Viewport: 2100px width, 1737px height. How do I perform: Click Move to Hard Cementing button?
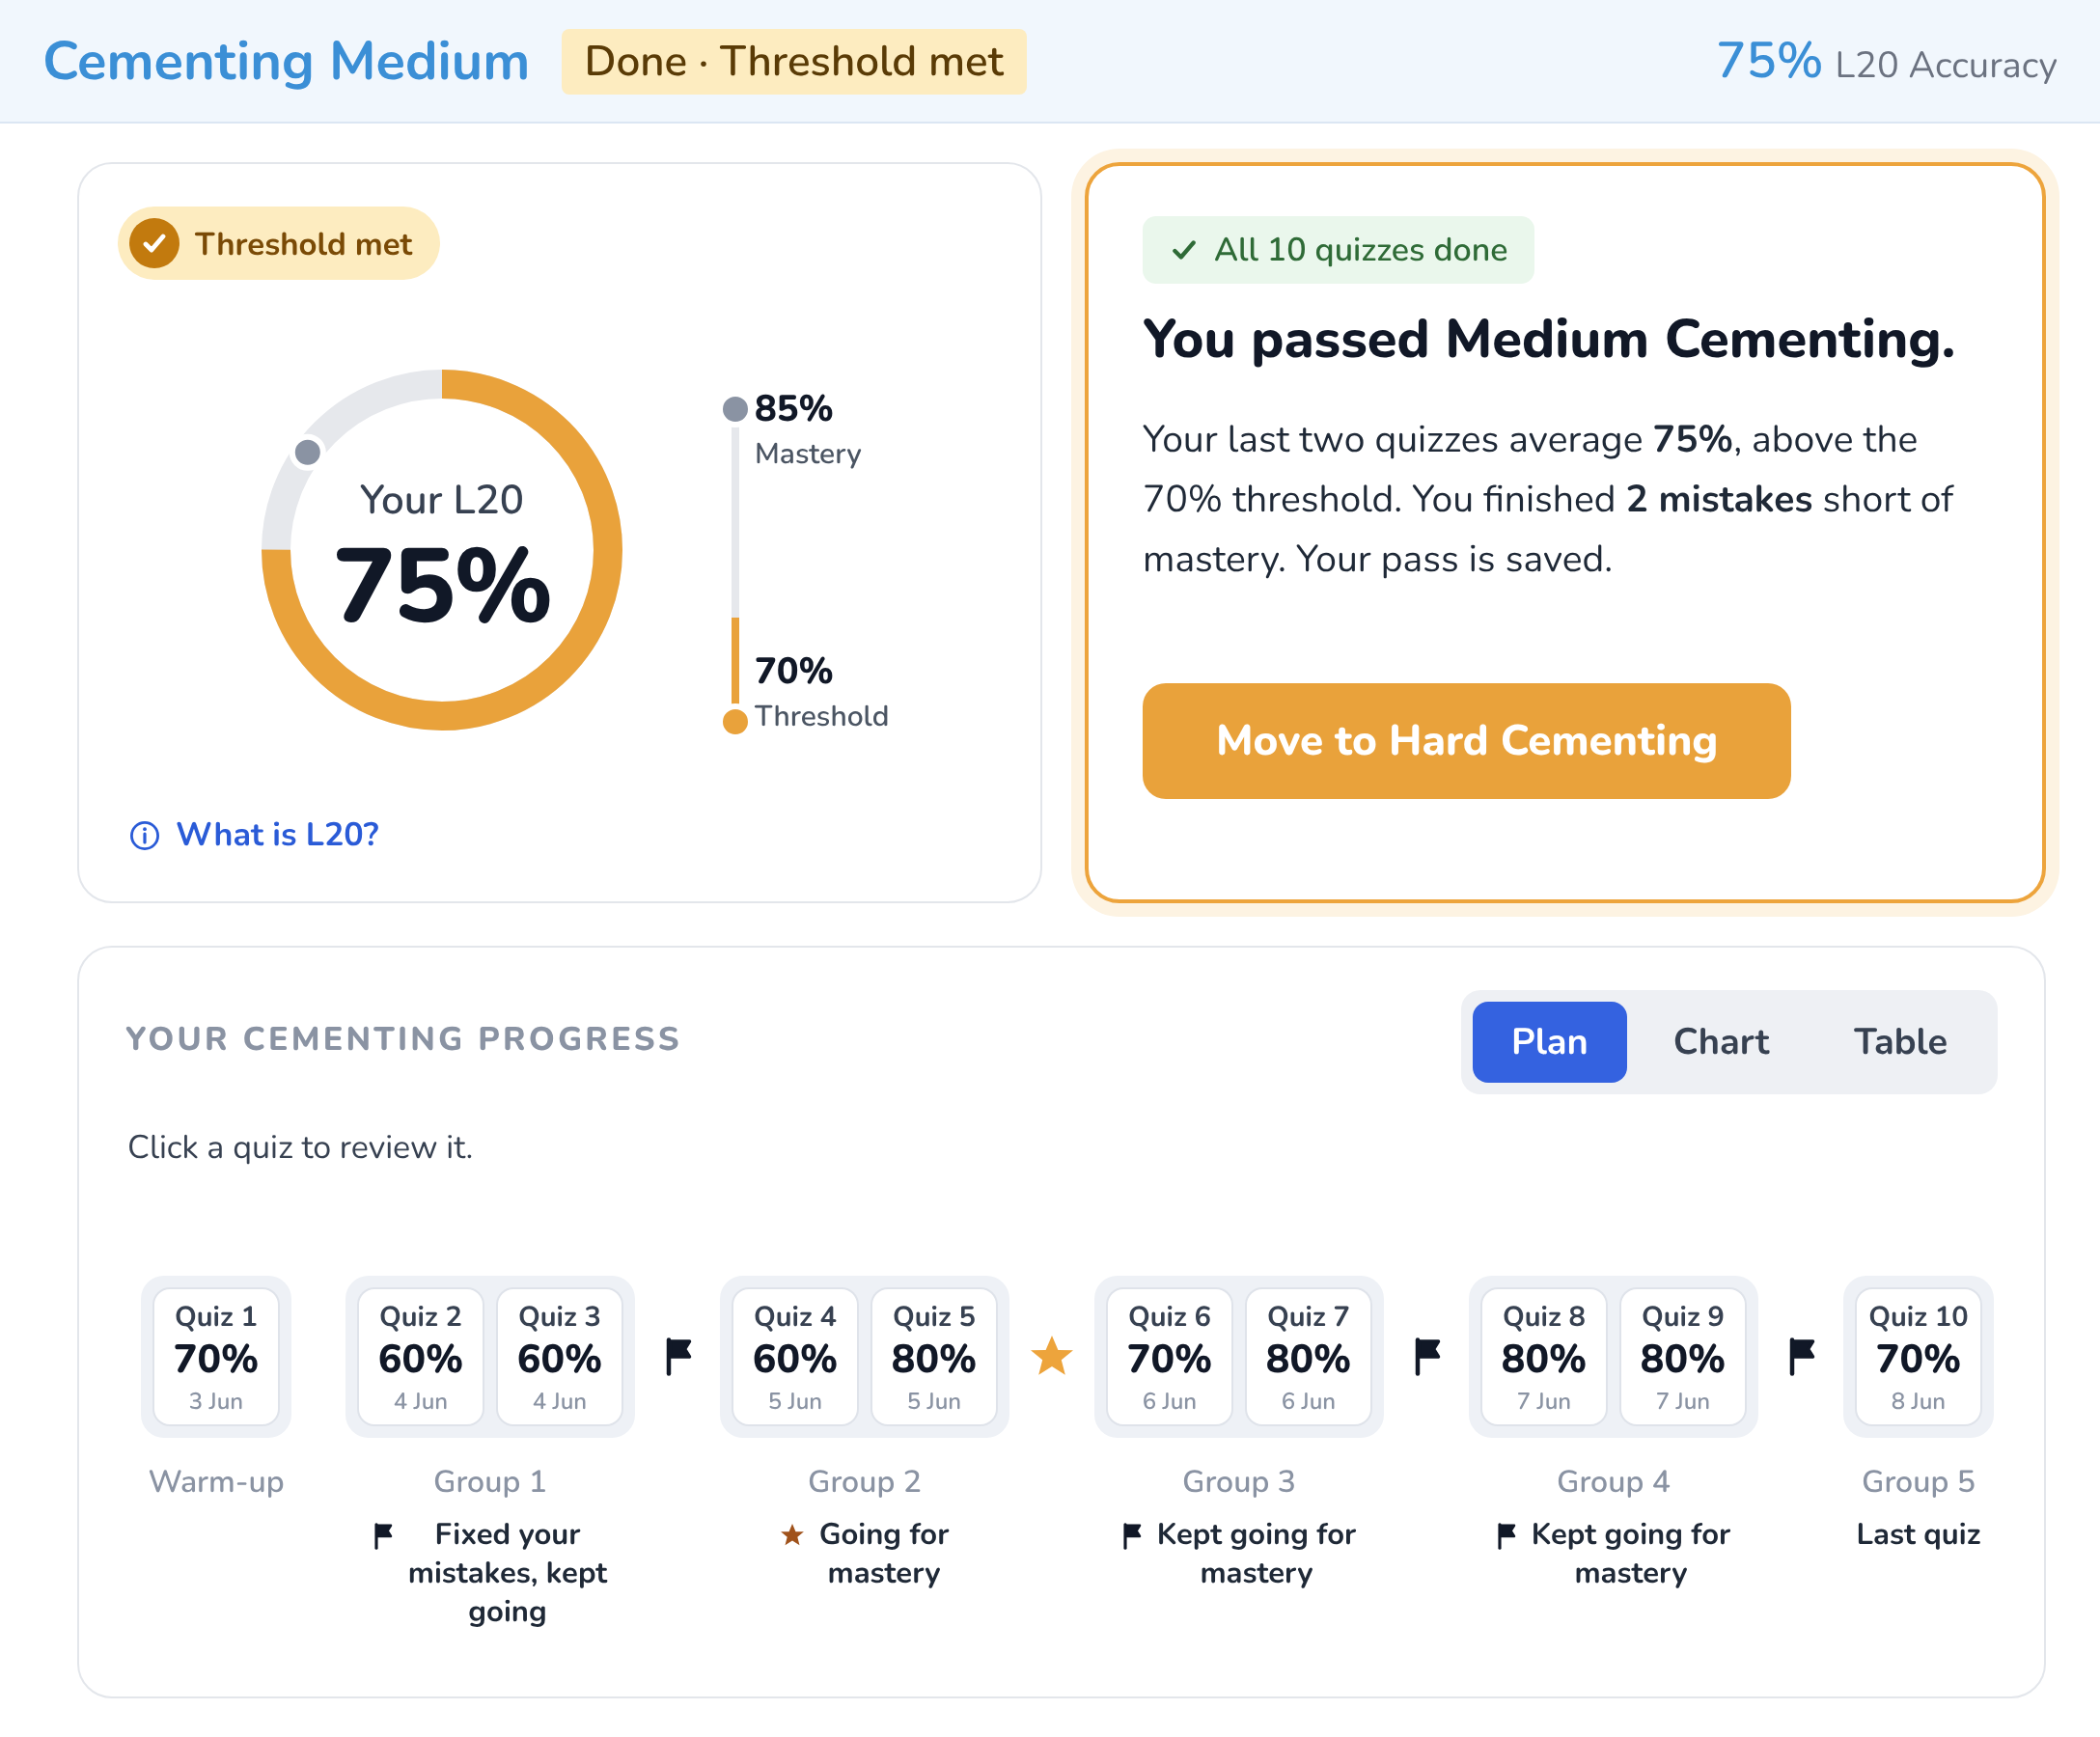click(1466, 741)
